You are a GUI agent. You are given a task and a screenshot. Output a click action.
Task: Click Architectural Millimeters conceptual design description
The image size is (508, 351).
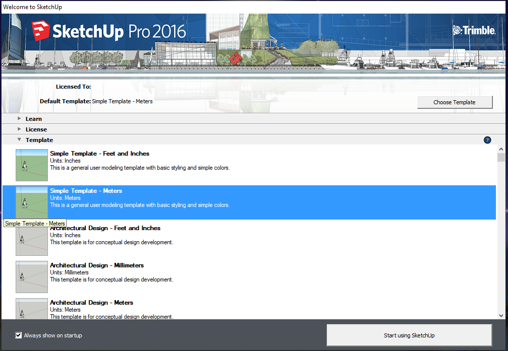click(x=112, y=279)
